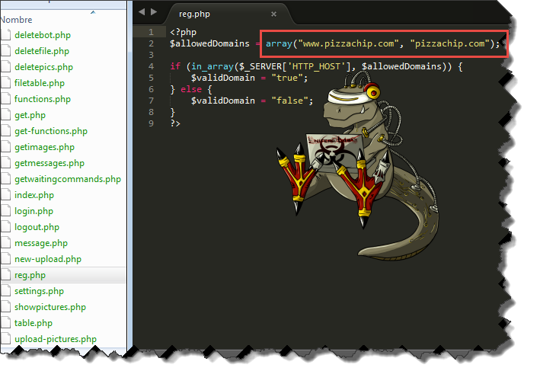Select getmessages.php file

50,163
